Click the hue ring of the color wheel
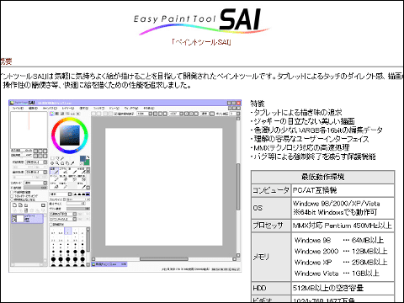This screenshot has height=303, width=404. click(x=69, y=119)
